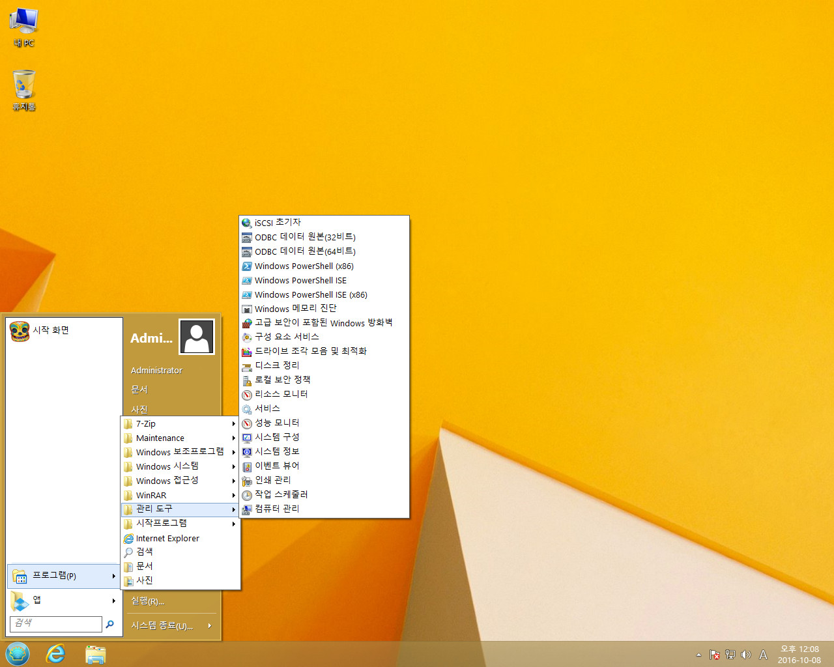Click 시작 화면 at top of start menu
The image size is (834, 667).
coord(64,331)
